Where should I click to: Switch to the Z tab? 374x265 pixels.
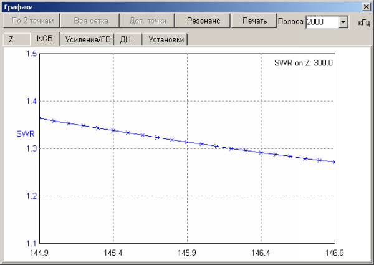(11, 39)
